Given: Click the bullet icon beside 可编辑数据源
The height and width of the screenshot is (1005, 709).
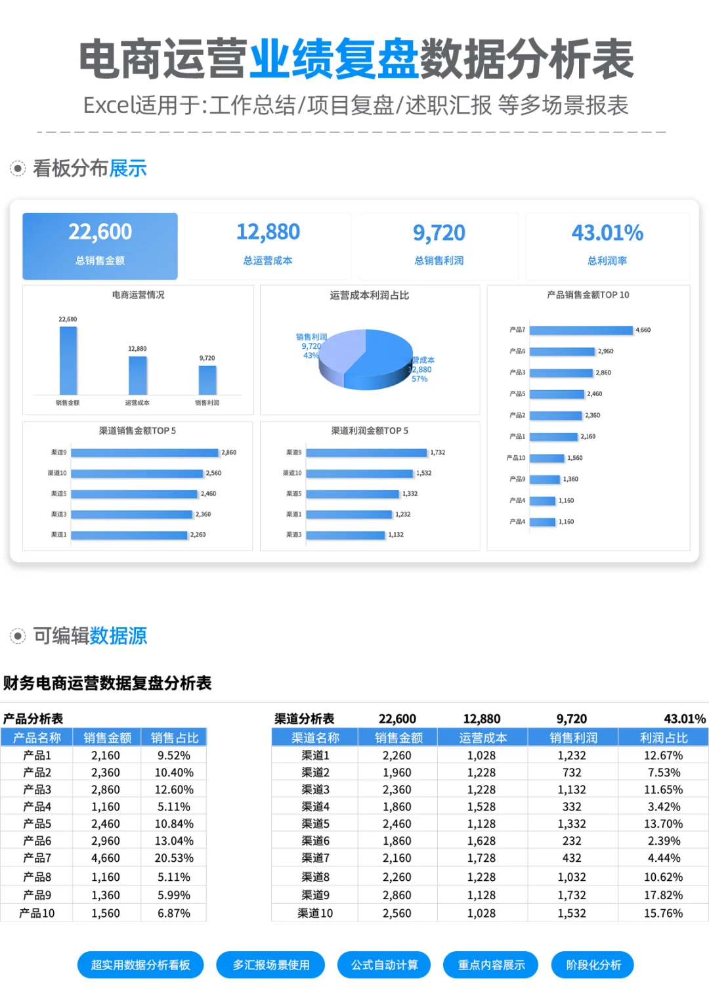Looking at the screenshot, I should [18, 636].
